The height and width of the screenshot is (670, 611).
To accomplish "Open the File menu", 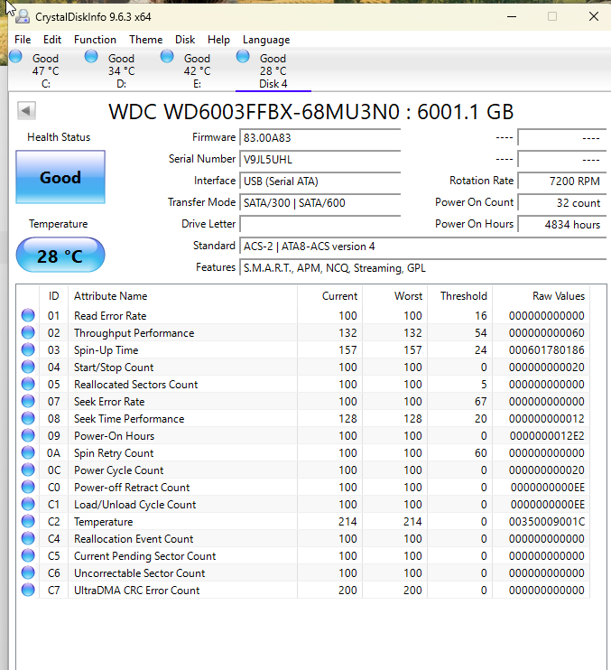I will [23, 40].
